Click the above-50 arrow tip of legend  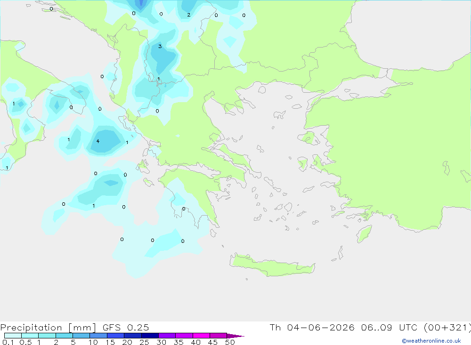(235, 336)
